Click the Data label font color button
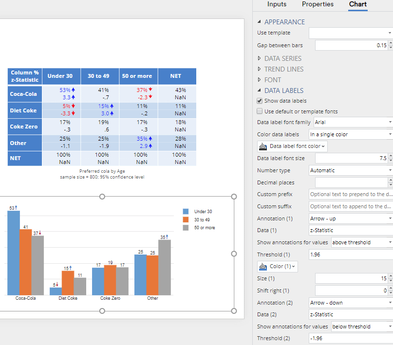 (292, 146)
